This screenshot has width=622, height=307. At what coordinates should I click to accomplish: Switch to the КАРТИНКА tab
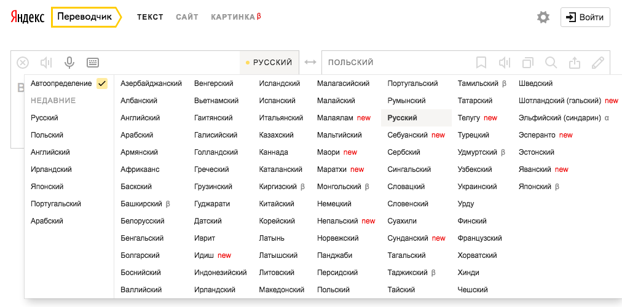tap(233, 17)
